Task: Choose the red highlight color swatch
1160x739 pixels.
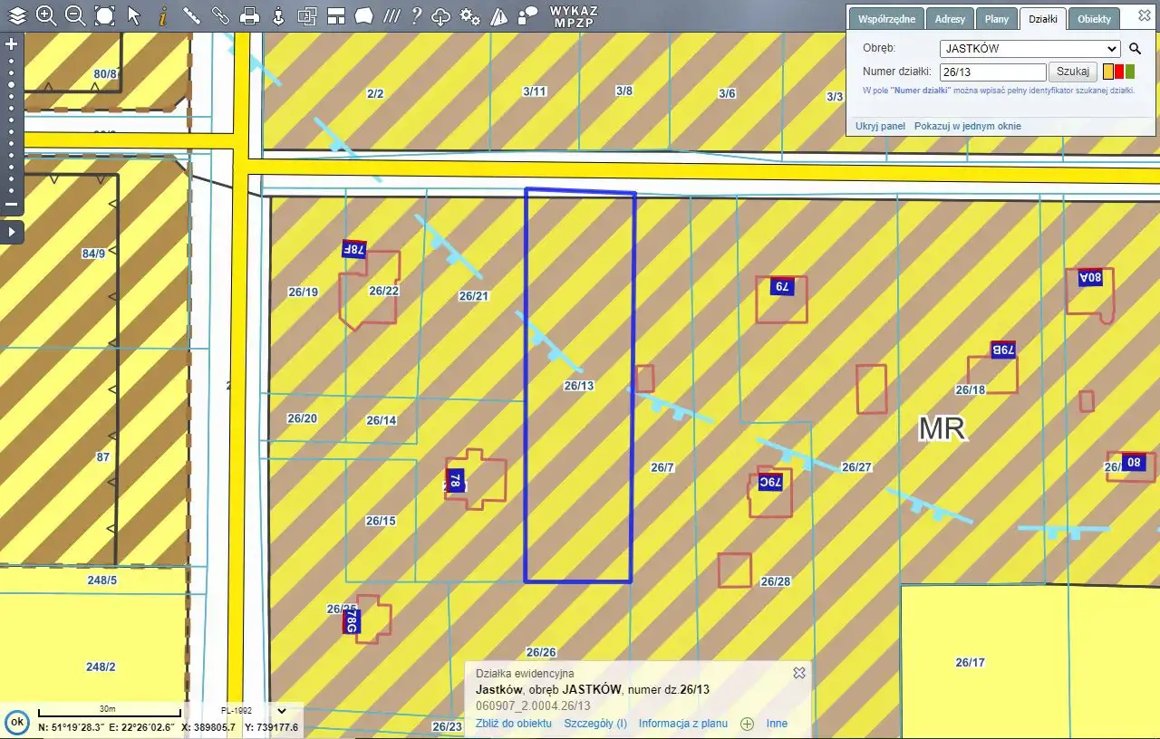Action: click(x=1119, y=72)
